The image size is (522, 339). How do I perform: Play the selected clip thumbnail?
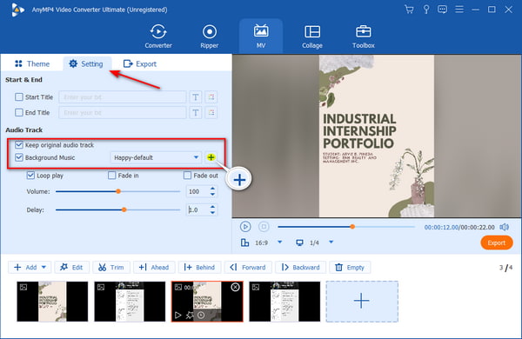[178, 315]
